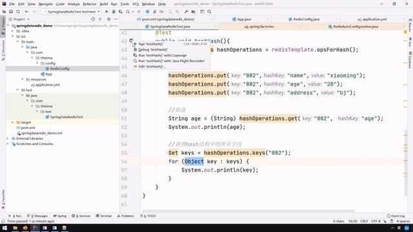
Task: Open the Event Log icon
Action: [388, 216]
